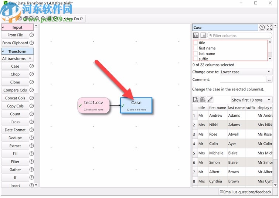279x198 pixels.
Task: Click the 'last name' column header
Action: tap(236, 107)
